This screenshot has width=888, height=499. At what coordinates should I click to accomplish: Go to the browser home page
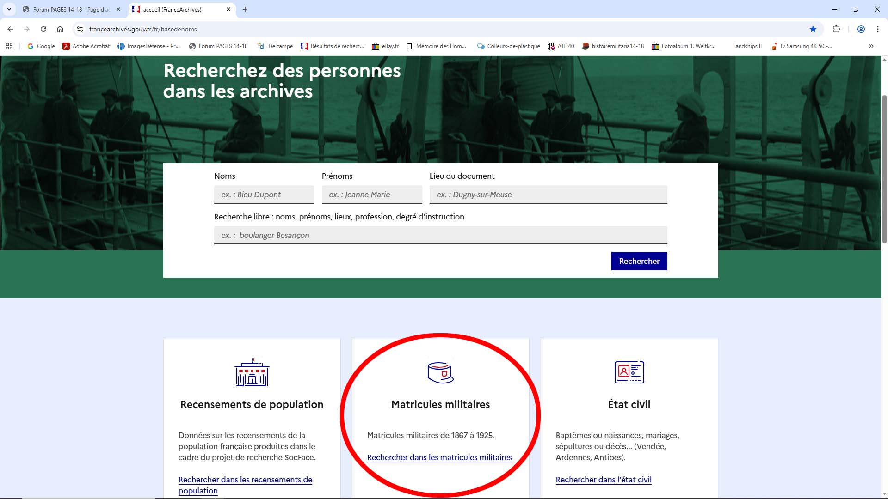click(60, 29)
